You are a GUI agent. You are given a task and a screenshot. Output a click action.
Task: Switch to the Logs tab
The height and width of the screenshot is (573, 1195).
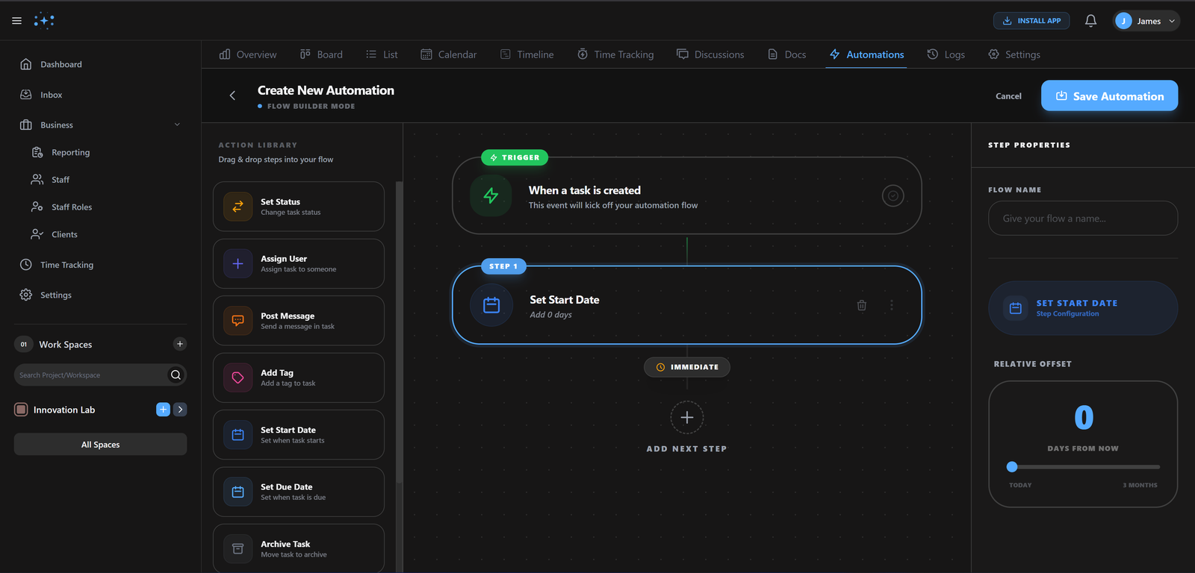946,54
